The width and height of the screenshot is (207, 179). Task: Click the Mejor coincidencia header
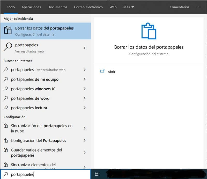[x=18, y=19]
